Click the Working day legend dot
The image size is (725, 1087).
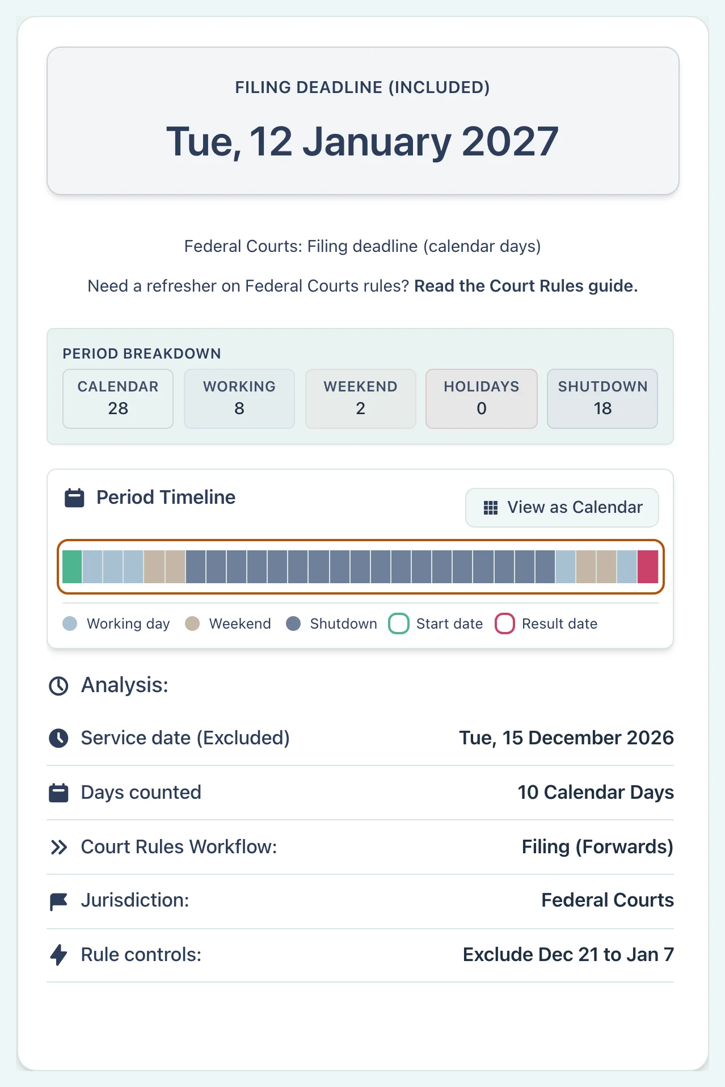tap(70, 623)
